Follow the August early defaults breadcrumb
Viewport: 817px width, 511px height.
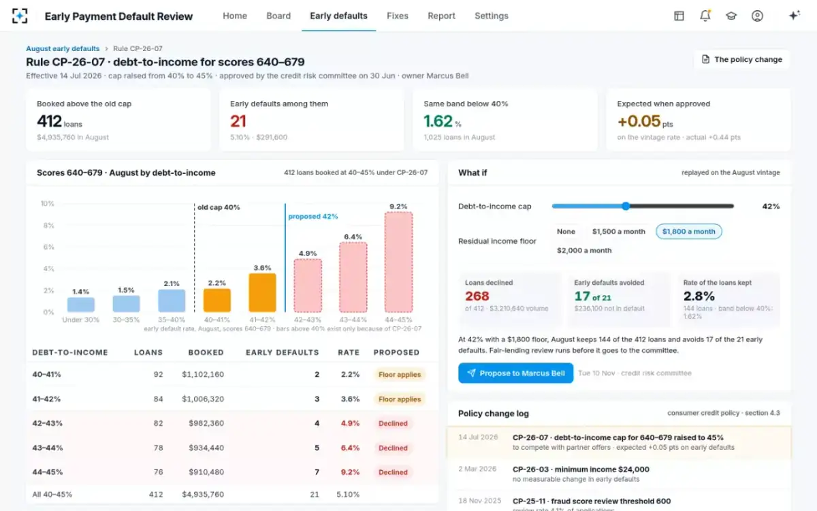pos(63,48)
